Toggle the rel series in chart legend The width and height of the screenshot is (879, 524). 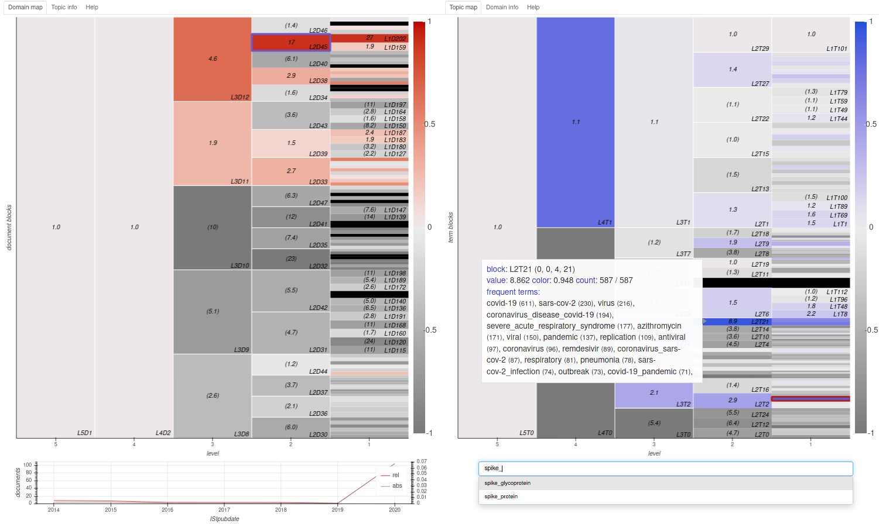click(390, 475)
